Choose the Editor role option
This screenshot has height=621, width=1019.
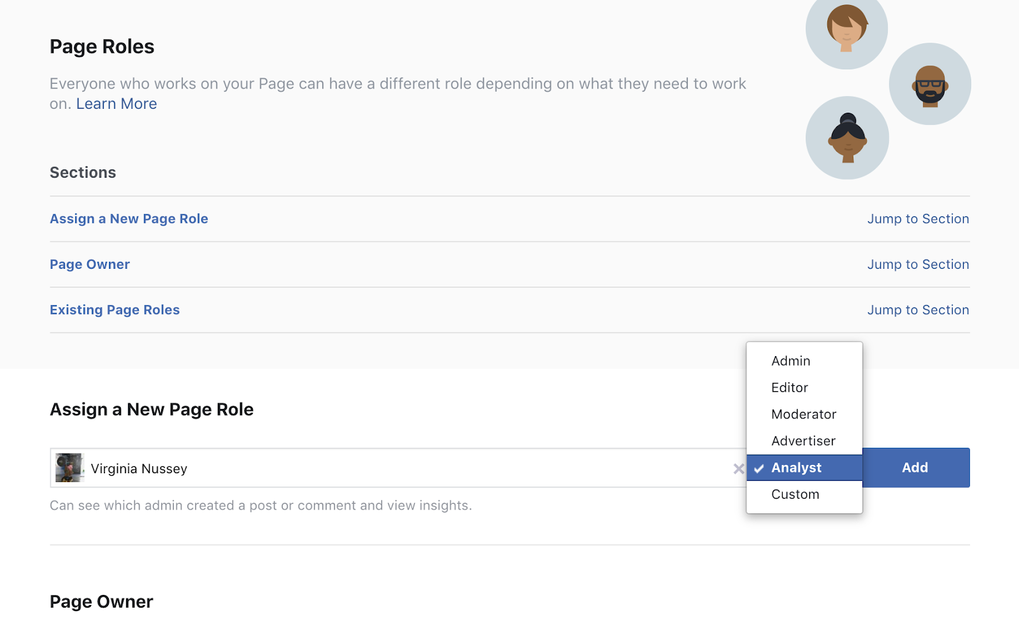[x=790, y=388]
